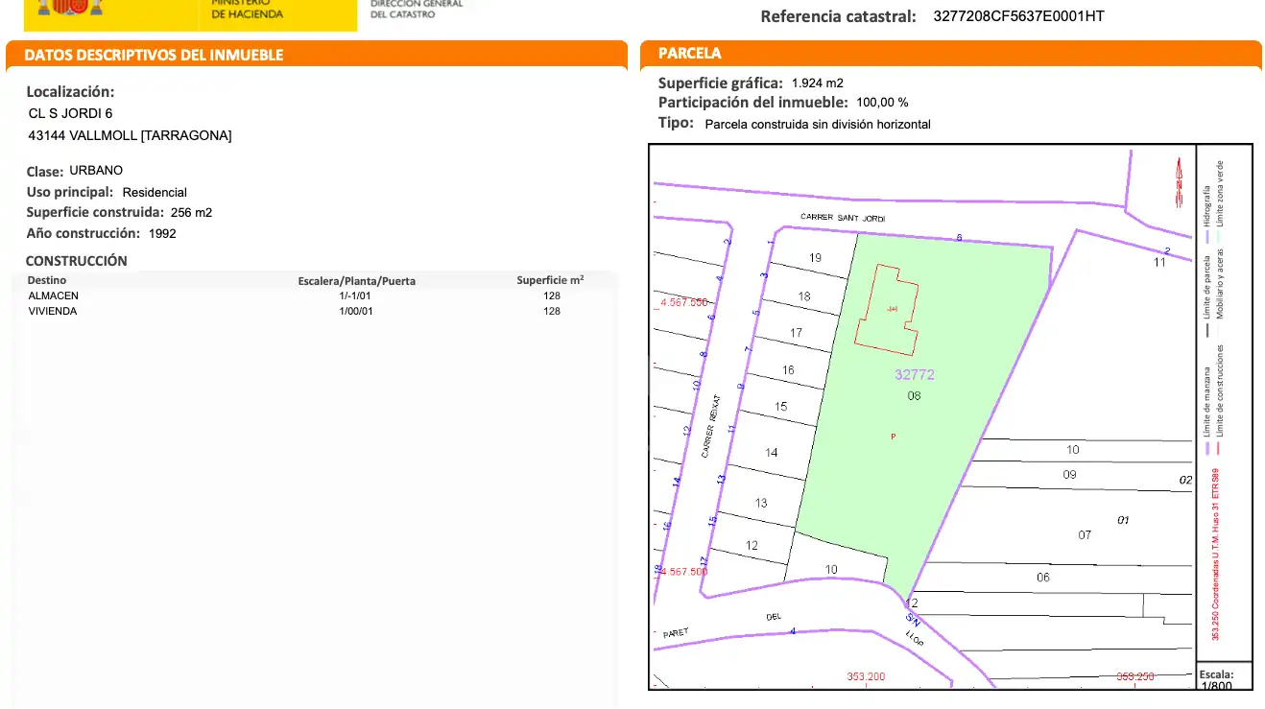The image size is (1265, 709).
Task: Click 'Participación del inmueble:' label
Action: pyautogui.click(x=753, y=102)
